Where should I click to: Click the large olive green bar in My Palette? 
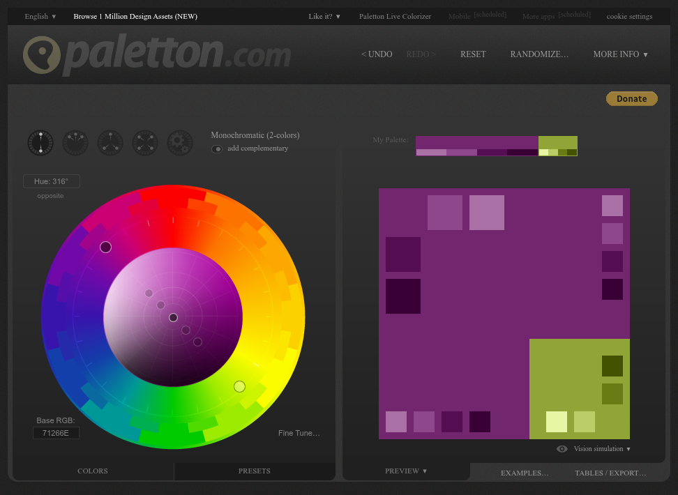pos(558,142)
